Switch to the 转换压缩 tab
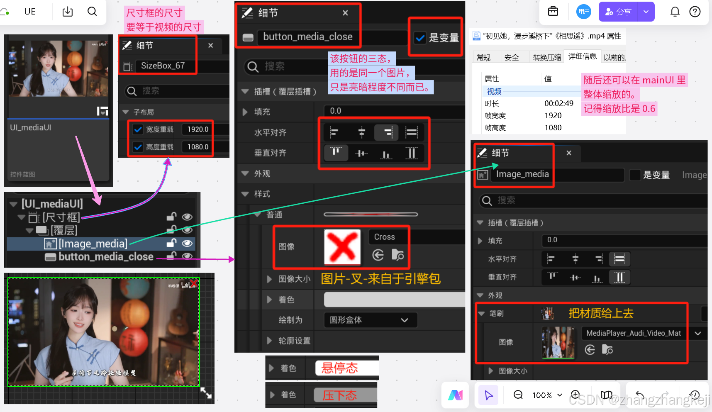 pos(546,57)
